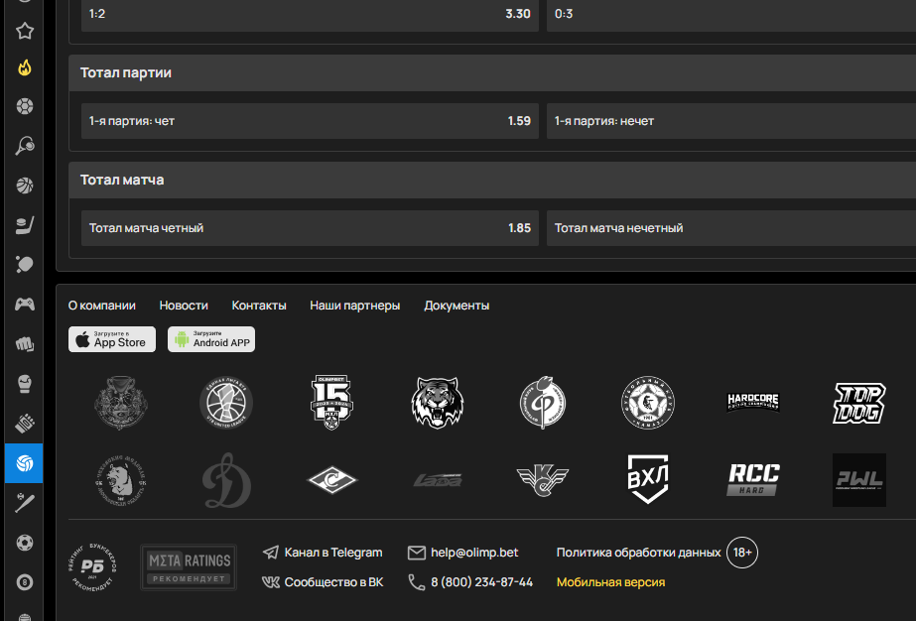Click the Lada partner logo
This screenshot has width=916, height=621.
438,480
